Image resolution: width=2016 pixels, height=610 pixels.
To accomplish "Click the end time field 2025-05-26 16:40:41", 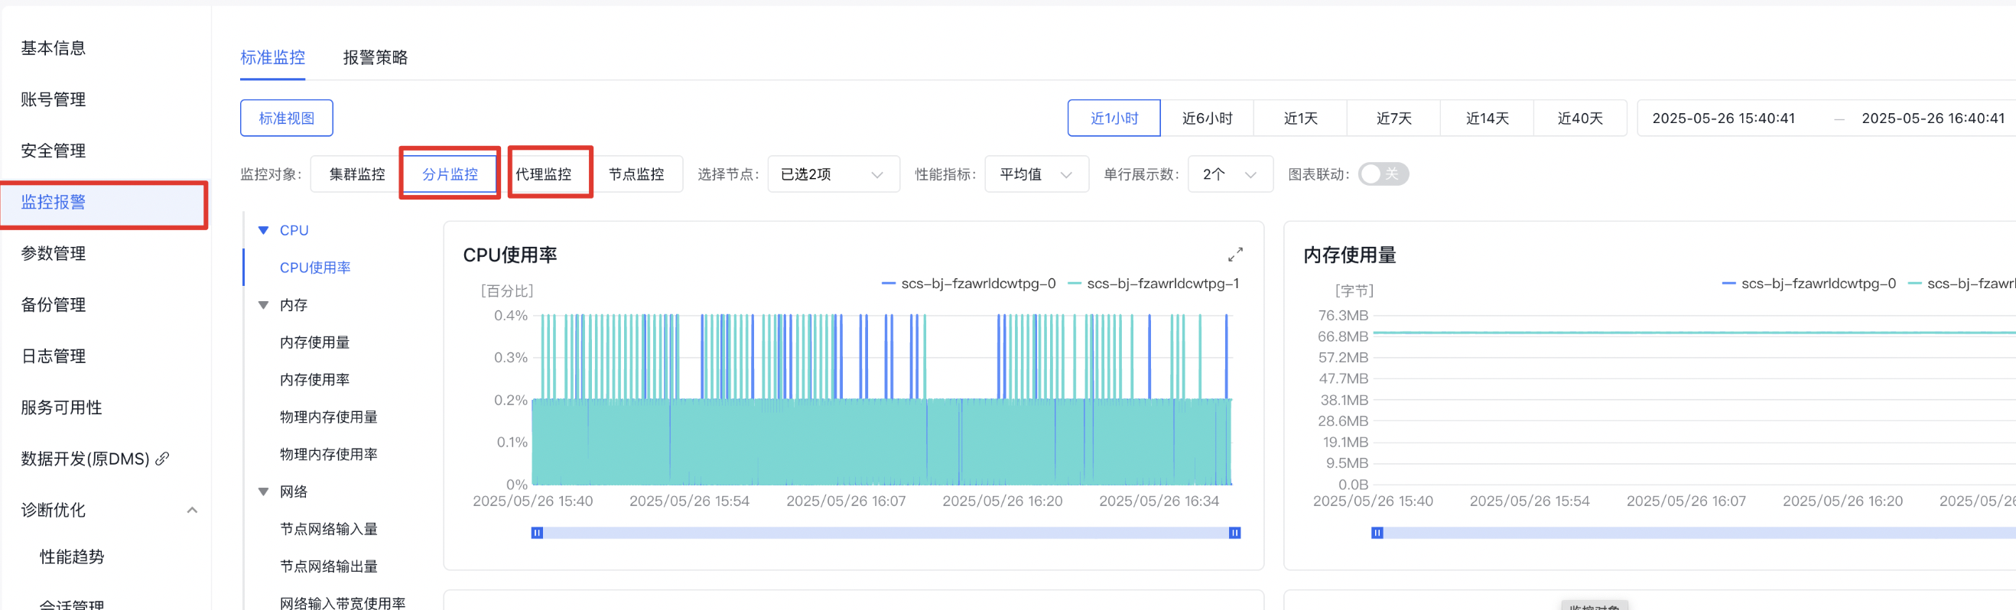I will (1933, 118).
